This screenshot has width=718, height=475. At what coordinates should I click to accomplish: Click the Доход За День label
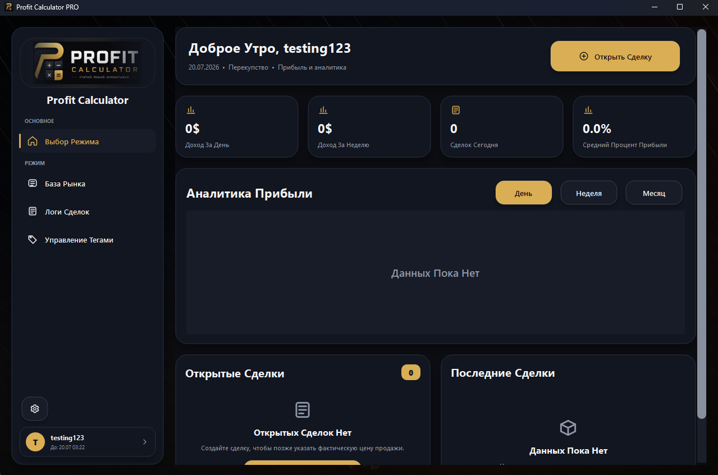click(x=207, y=145)
